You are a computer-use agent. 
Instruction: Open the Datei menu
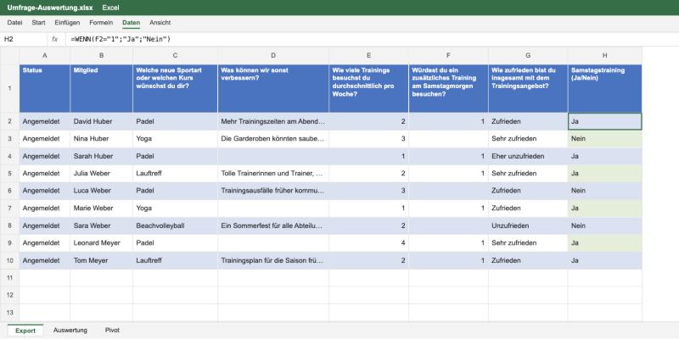point(14,23)
